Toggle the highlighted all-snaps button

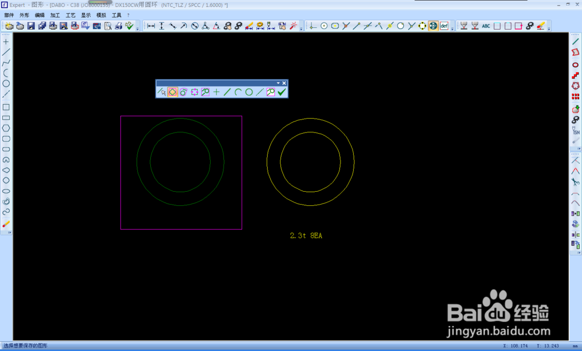click(433, 26)
